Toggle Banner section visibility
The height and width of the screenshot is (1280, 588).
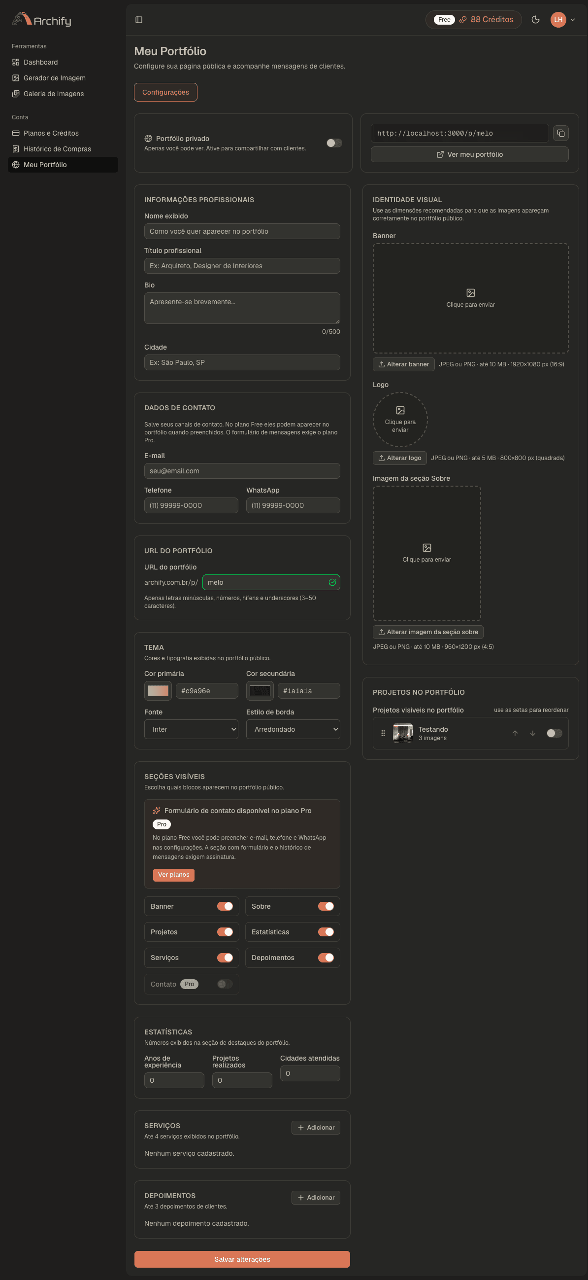click(225, 906)
